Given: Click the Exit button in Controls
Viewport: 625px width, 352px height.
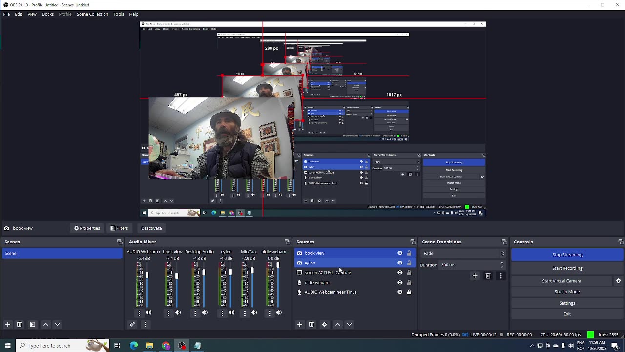Looking at the screenshot, I should pos(567,314).
